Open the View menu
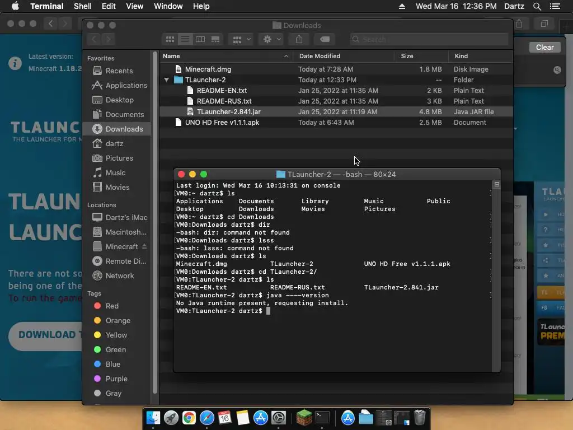 pos(134,6)
